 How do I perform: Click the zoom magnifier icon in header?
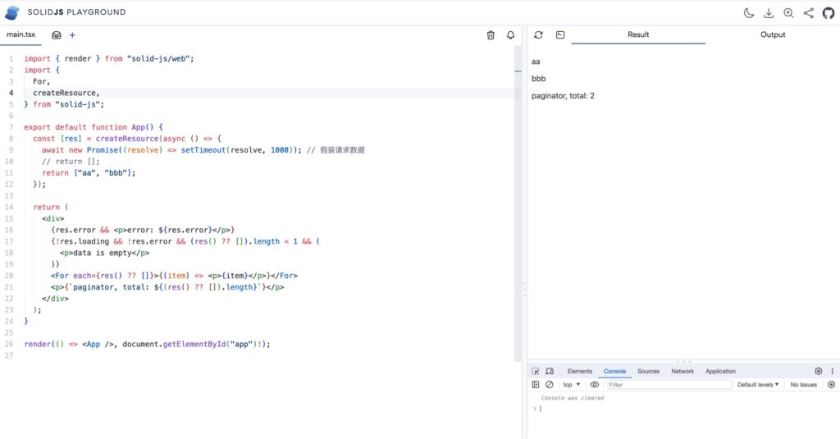pos(788,13)
